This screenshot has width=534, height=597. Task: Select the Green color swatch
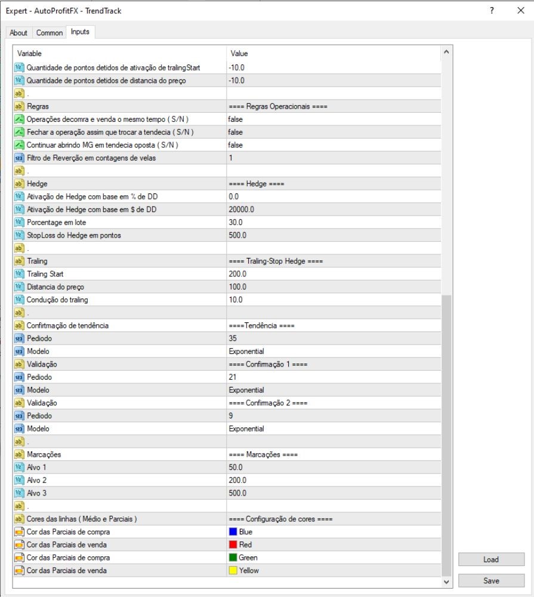(x=233, y=558)
